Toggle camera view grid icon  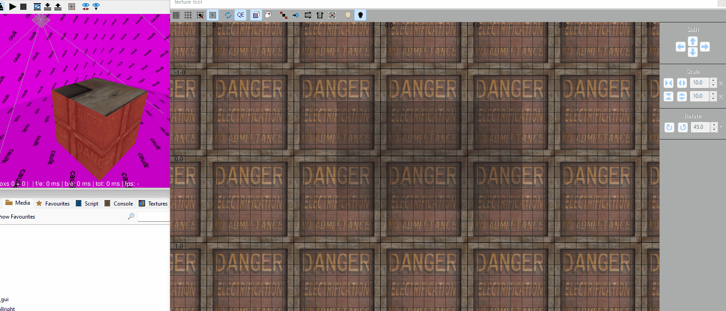(x=72, y=7)
